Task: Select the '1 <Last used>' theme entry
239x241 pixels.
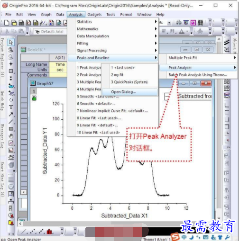Action: point(129,68)
